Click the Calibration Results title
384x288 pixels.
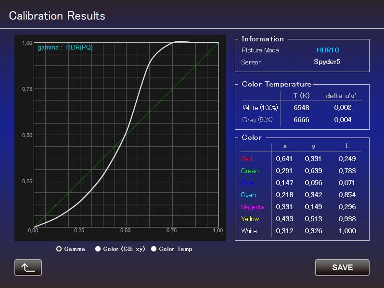pos(57,16)
